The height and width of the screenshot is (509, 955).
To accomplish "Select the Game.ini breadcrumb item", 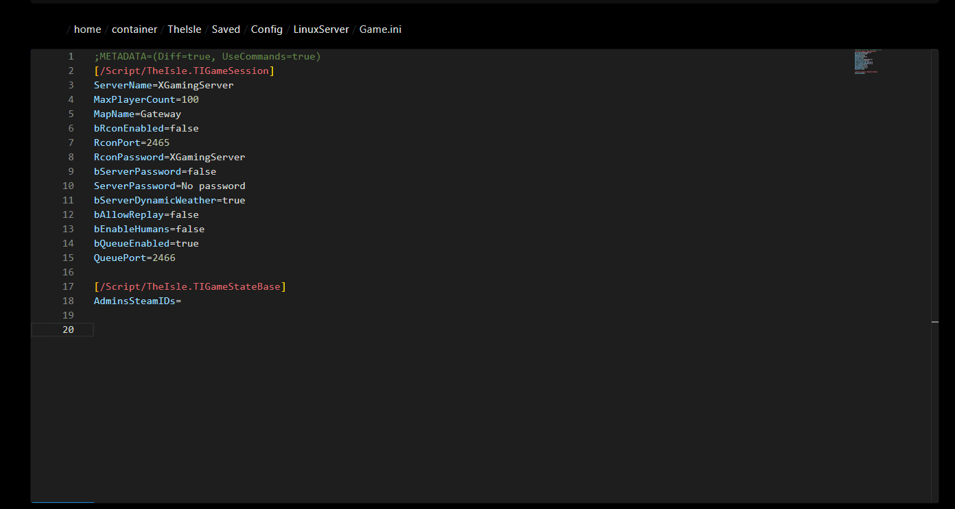I will pos(380,29).
